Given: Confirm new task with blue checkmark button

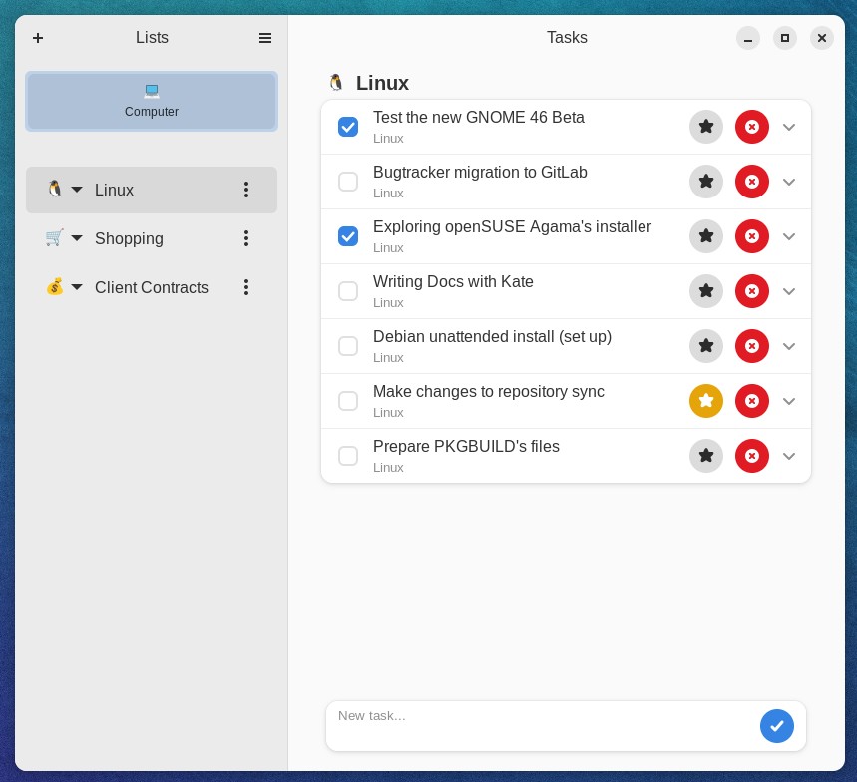Looking at the screenshot, I should (776, 726).
